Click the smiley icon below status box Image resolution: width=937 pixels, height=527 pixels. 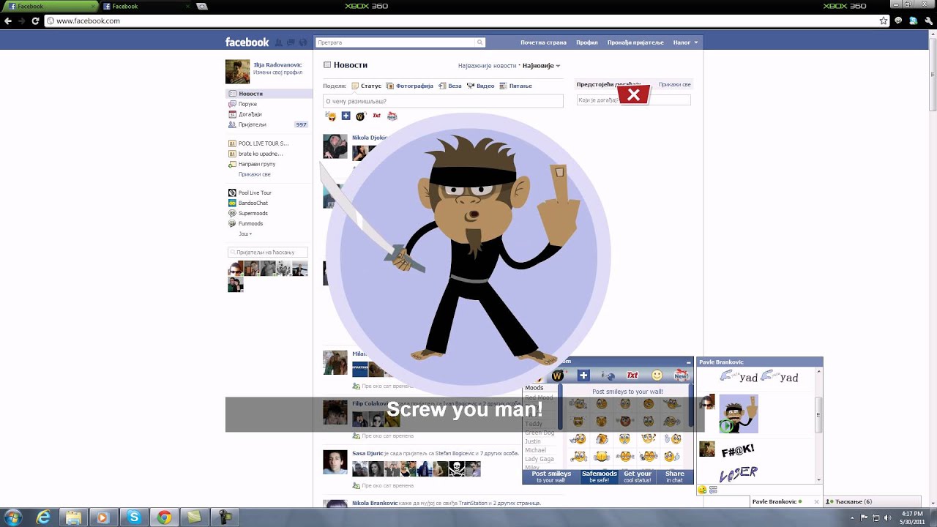(x=331, y=116)
